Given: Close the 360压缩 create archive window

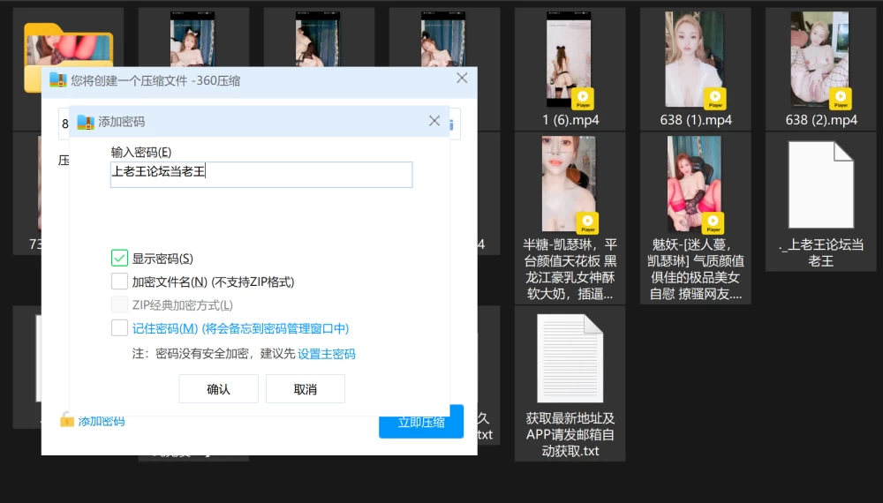Looking at the screenshot, I should [462, 79].
